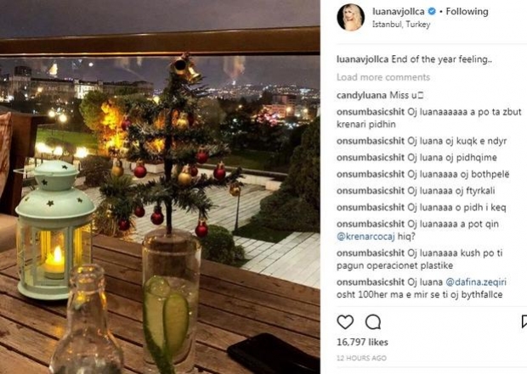Click luanavjollca username in the post header
Screen dimensions: 527x374
click(x=401, y=12)
